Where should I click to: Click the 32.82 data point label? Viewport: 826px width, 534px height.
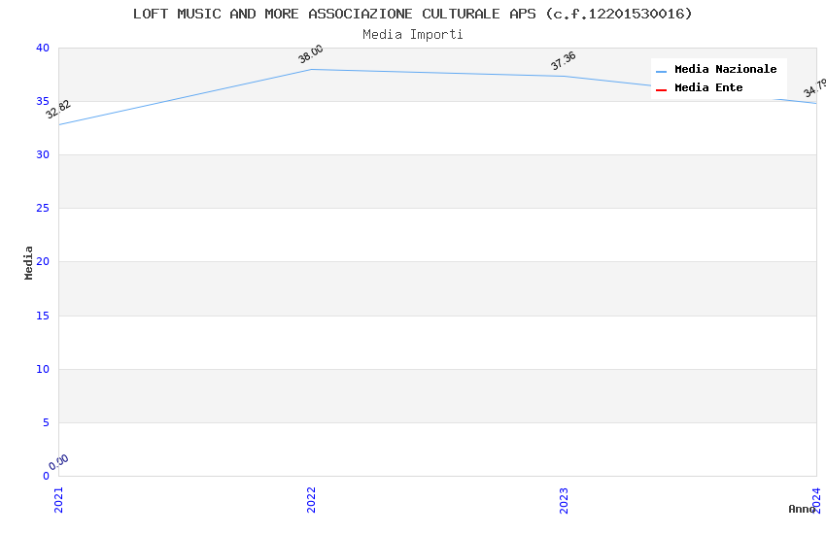pos(58,110)
